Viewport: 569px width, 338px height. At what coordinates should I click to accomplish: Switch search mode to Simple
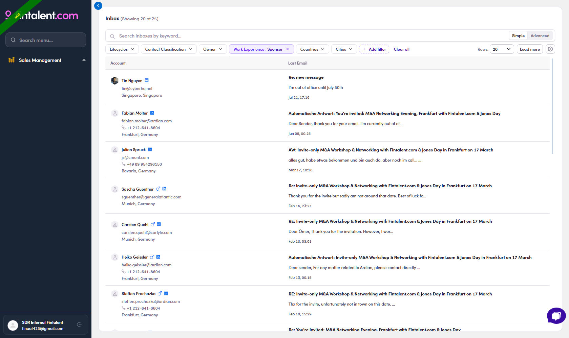click(x=518, y=35)
